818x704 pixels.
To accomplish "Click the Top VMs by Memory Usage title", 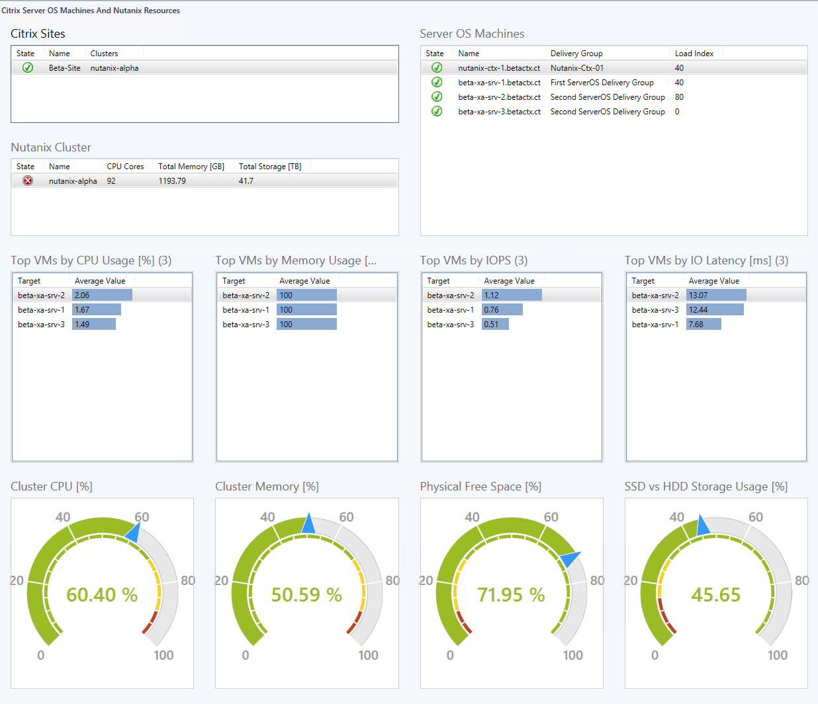I will click(x=296, y=260).
